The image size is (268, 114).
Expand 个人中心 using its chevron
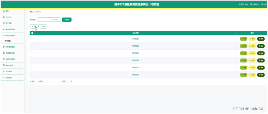[21, 17]
